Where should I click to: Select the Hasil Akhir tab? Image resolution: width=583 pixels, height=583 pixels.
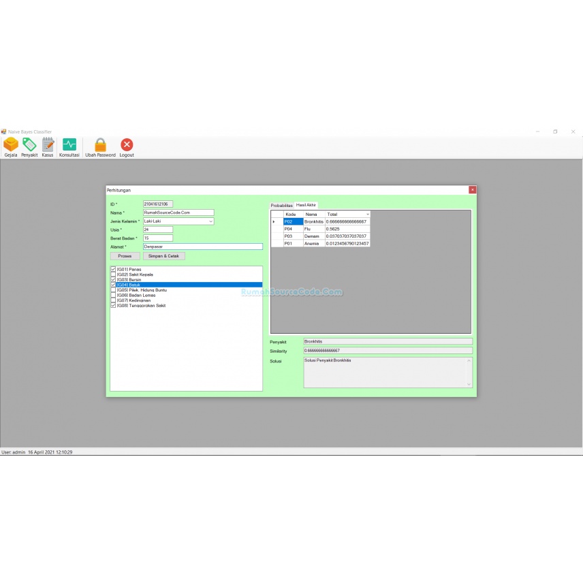pos(306,204)
